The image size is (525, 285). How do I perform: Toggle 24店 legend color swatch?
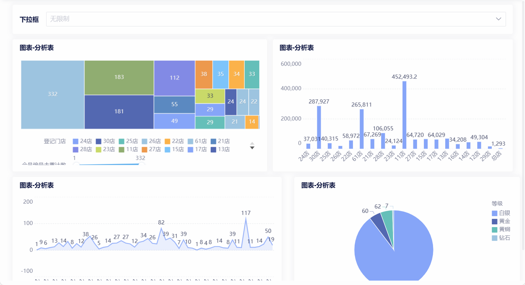pyautogui.click(x=75, y=141)
